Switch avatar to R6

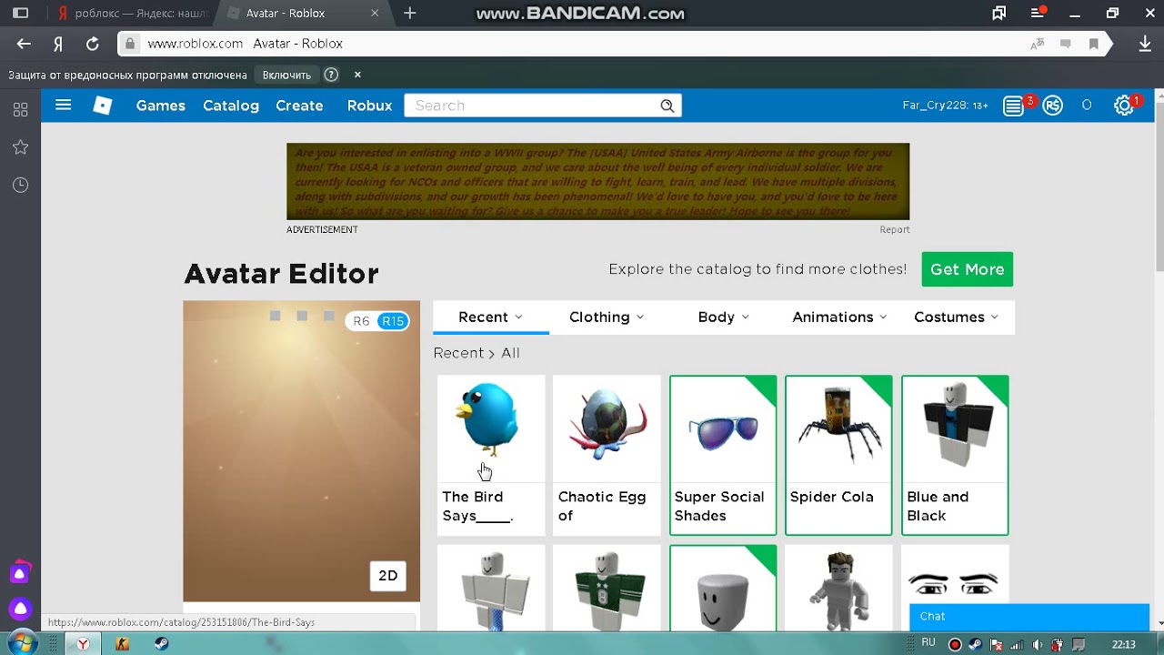click(361, 321)
